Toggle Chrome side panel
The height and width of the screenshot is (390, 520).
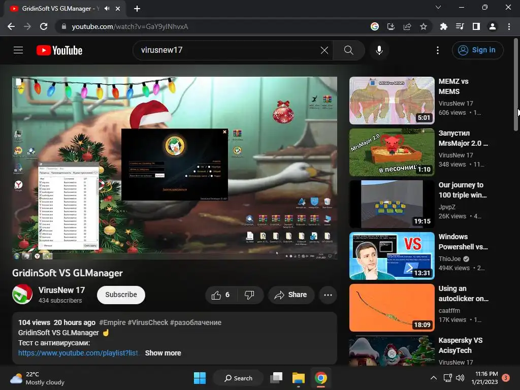(x=476, y=26)
